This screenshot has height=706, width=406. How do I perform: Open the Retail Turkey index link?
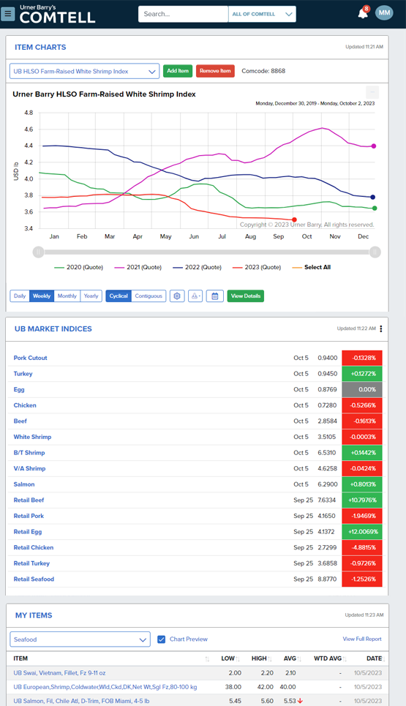(31, 563)
